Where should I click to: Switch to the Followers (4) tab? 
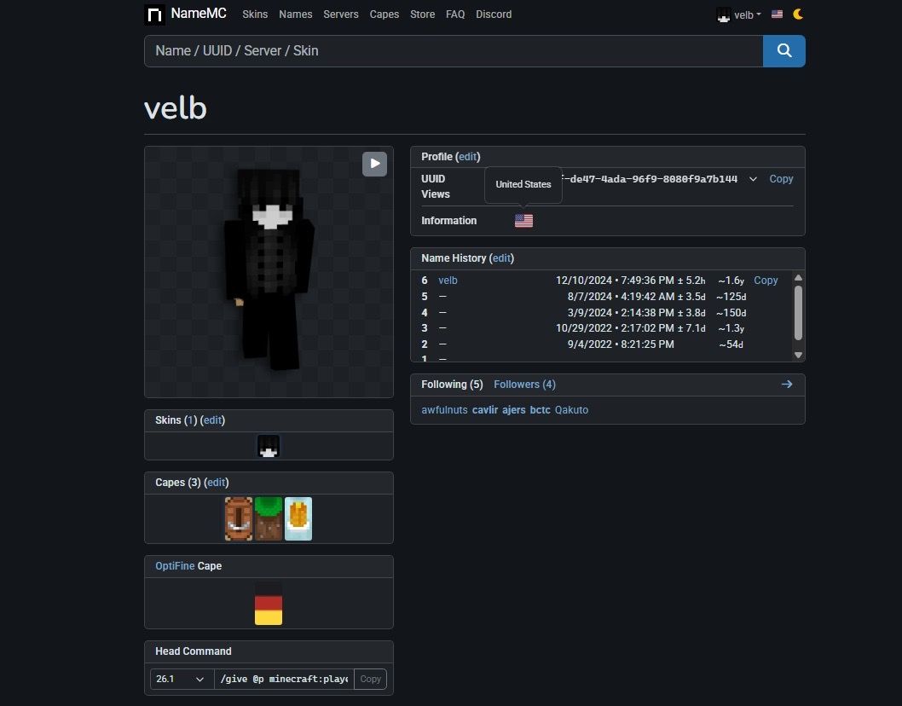[524, 385]
